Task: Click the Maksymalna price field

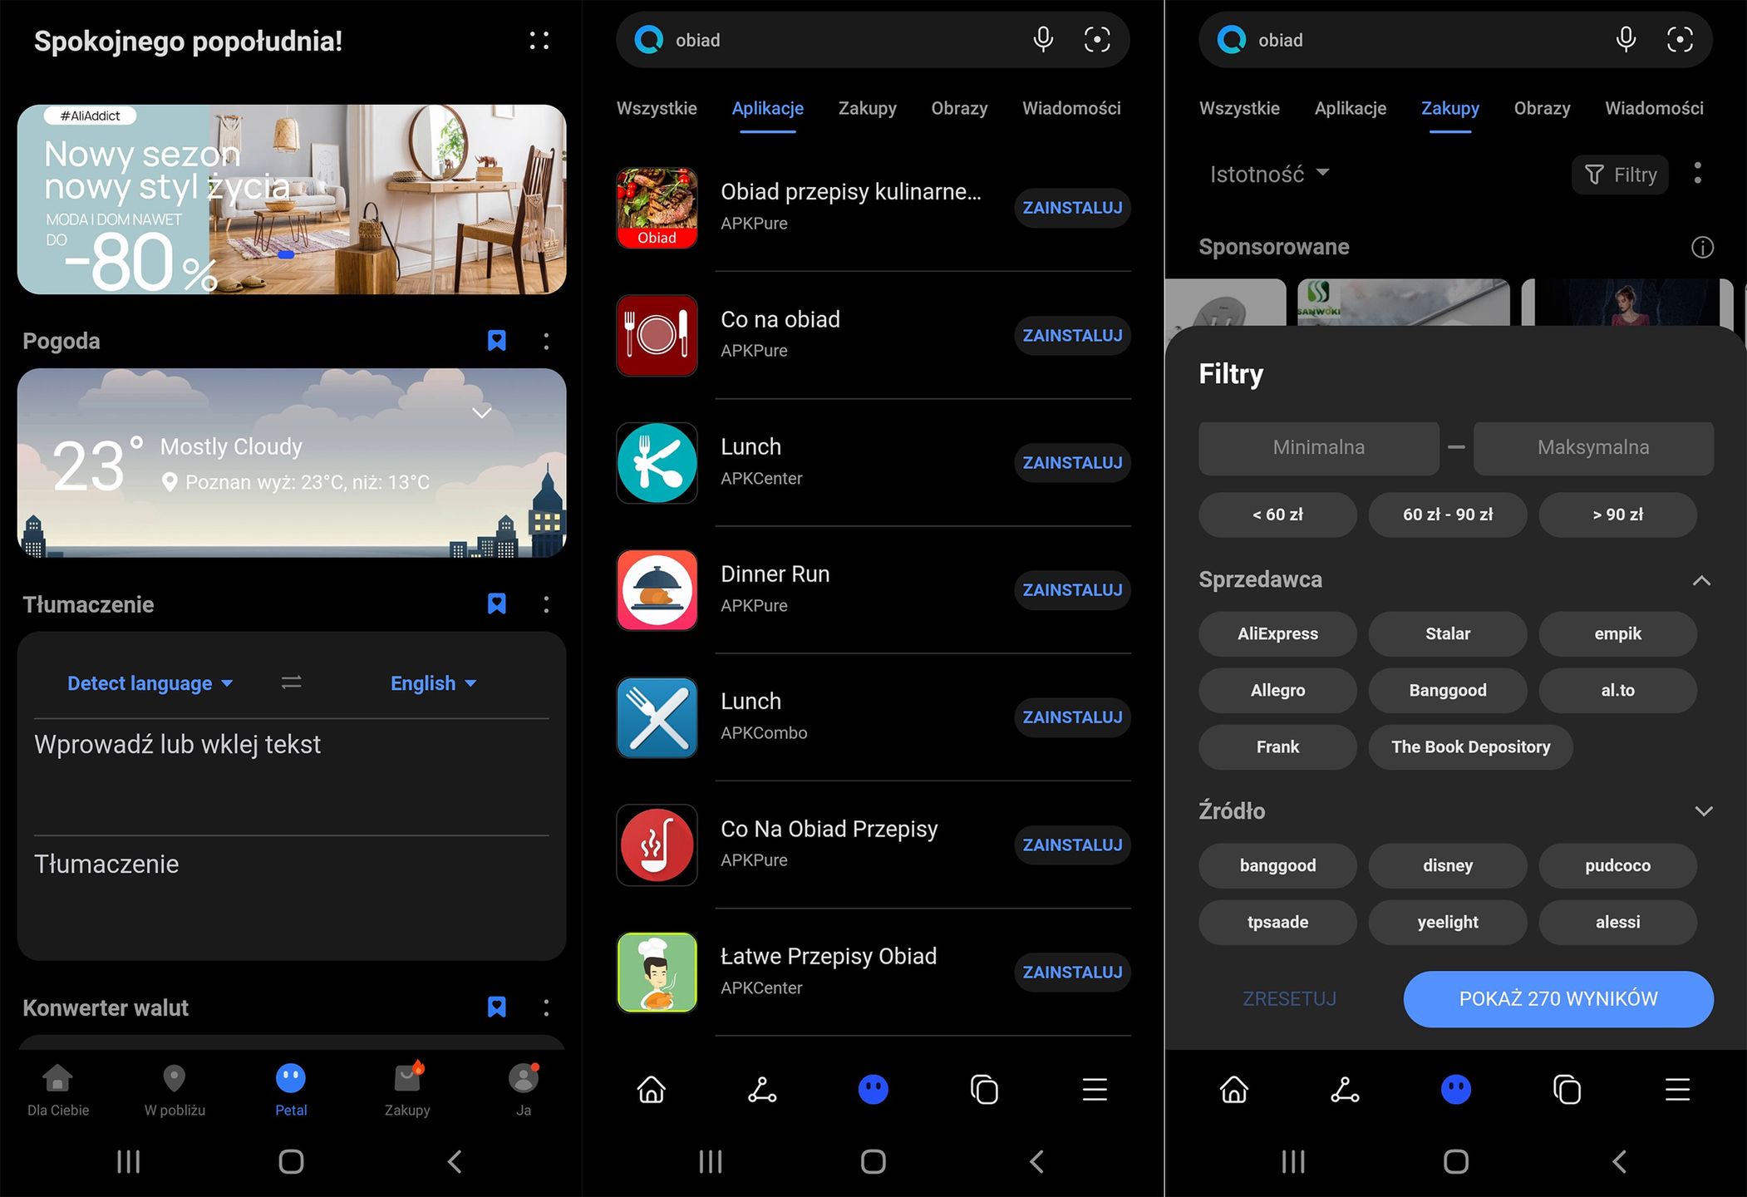Action: click(x=1593, y=448)
